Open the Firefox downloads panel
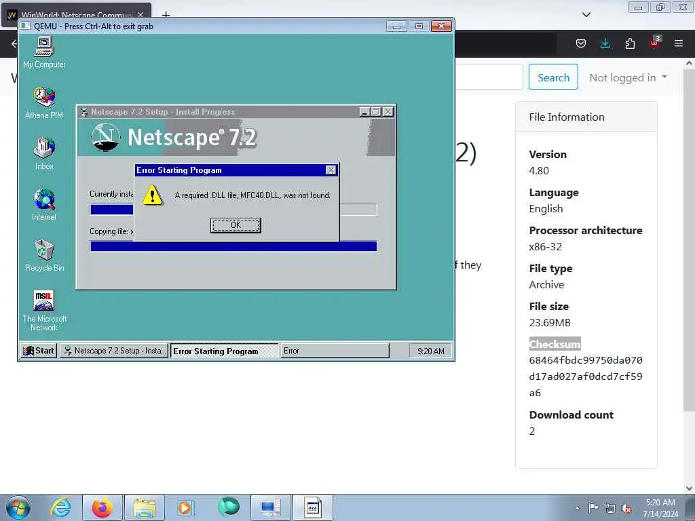Screen dimensions: 695x521 (x=605, y=43)
